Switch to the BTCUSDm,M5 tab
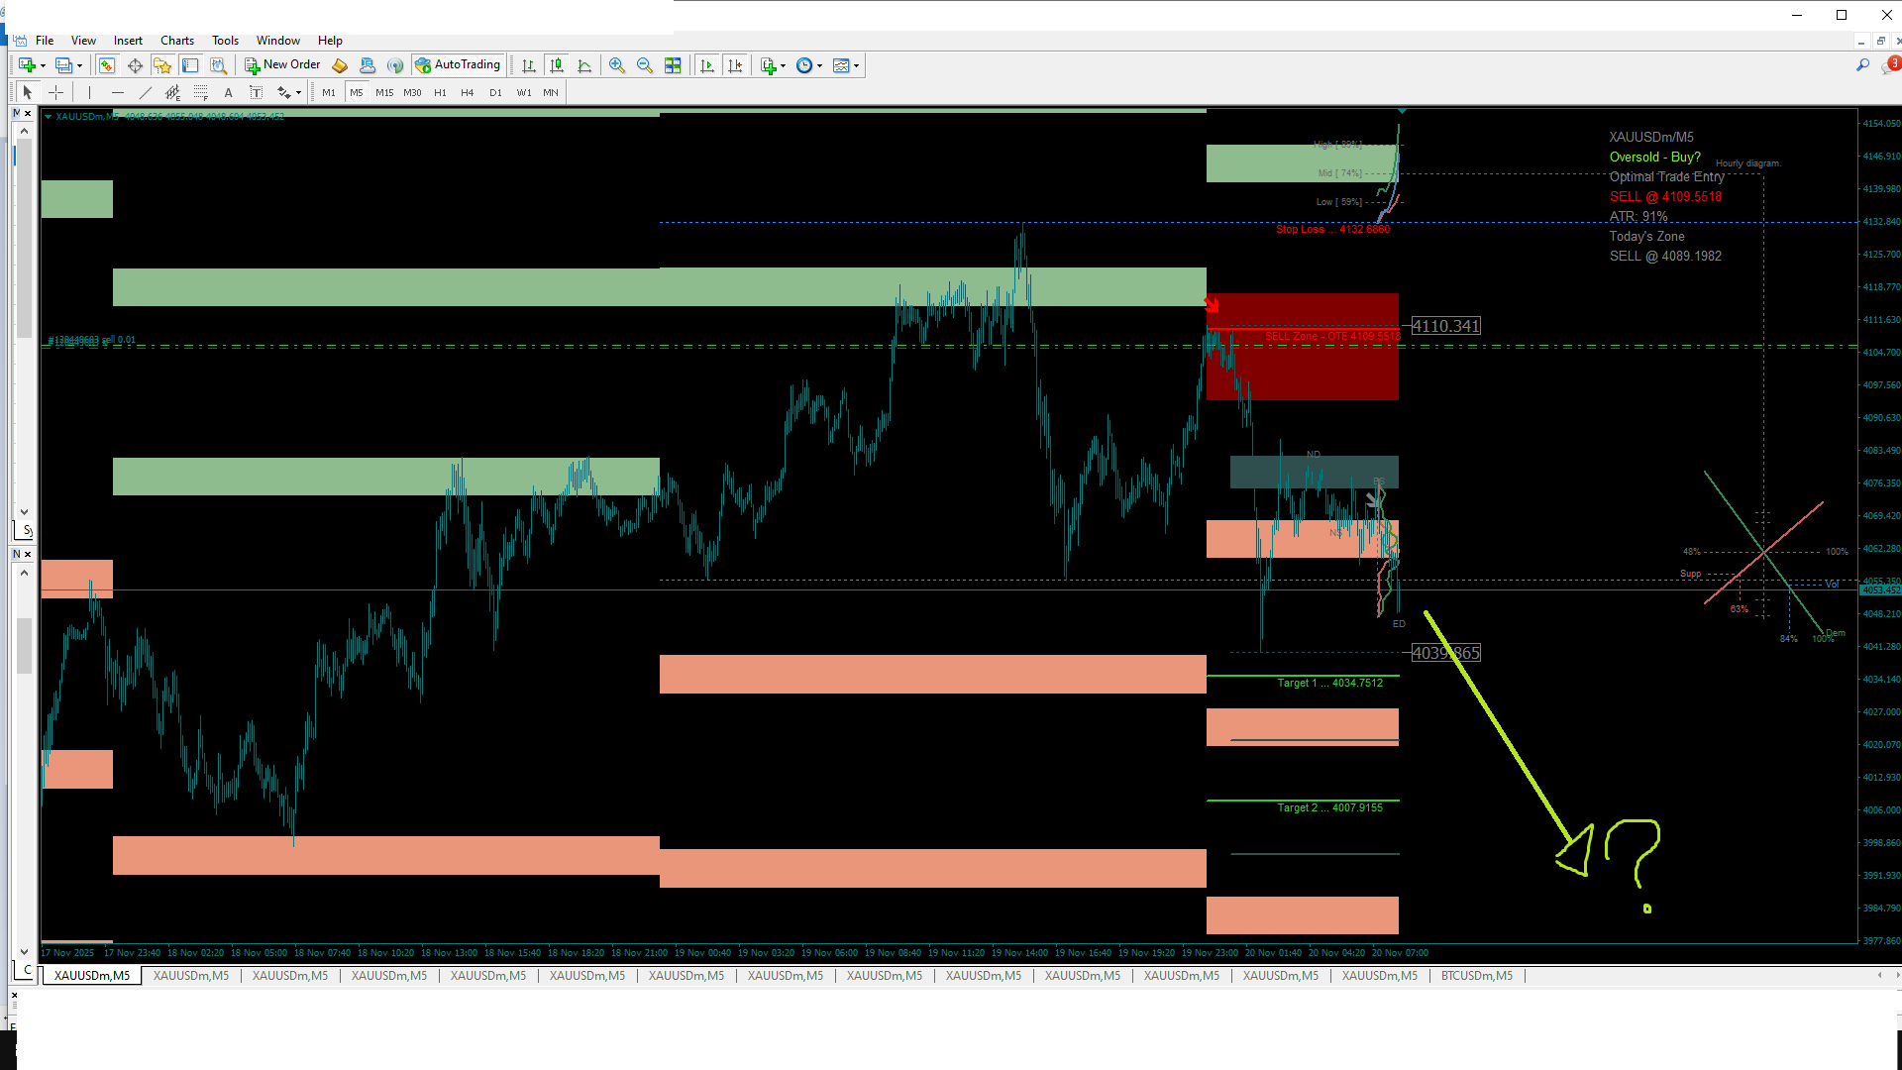1902x1070 pixels. click(1476, 976)
